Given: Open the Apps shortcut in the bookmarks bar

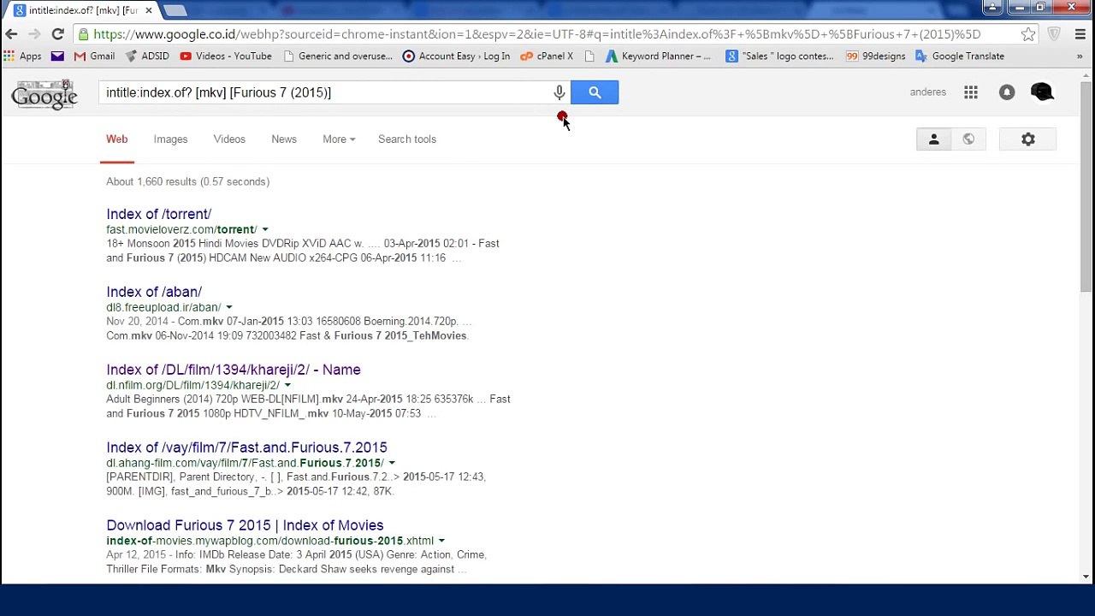Looking at the screenshot, I should pos(23,56).
